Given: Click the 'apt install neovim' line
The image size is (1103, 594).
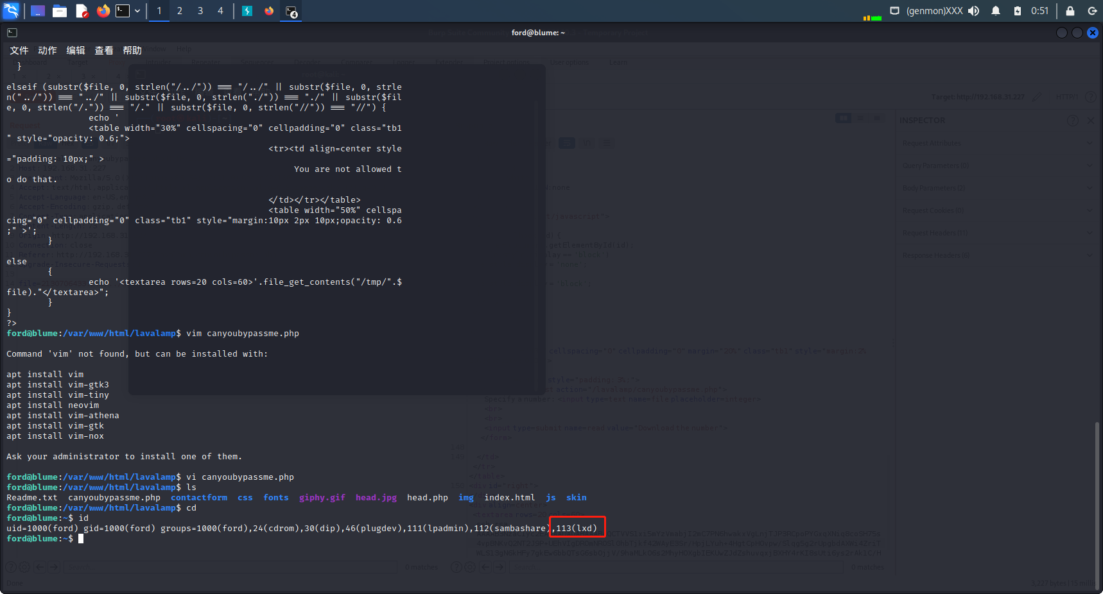Looking at the screenshot, I should click(x=53, y=405).
